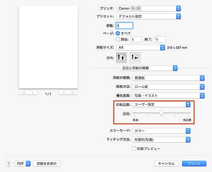Select portrait orientation icon
The height and width of the screenshot is (172, 212).
pos(121,58)
